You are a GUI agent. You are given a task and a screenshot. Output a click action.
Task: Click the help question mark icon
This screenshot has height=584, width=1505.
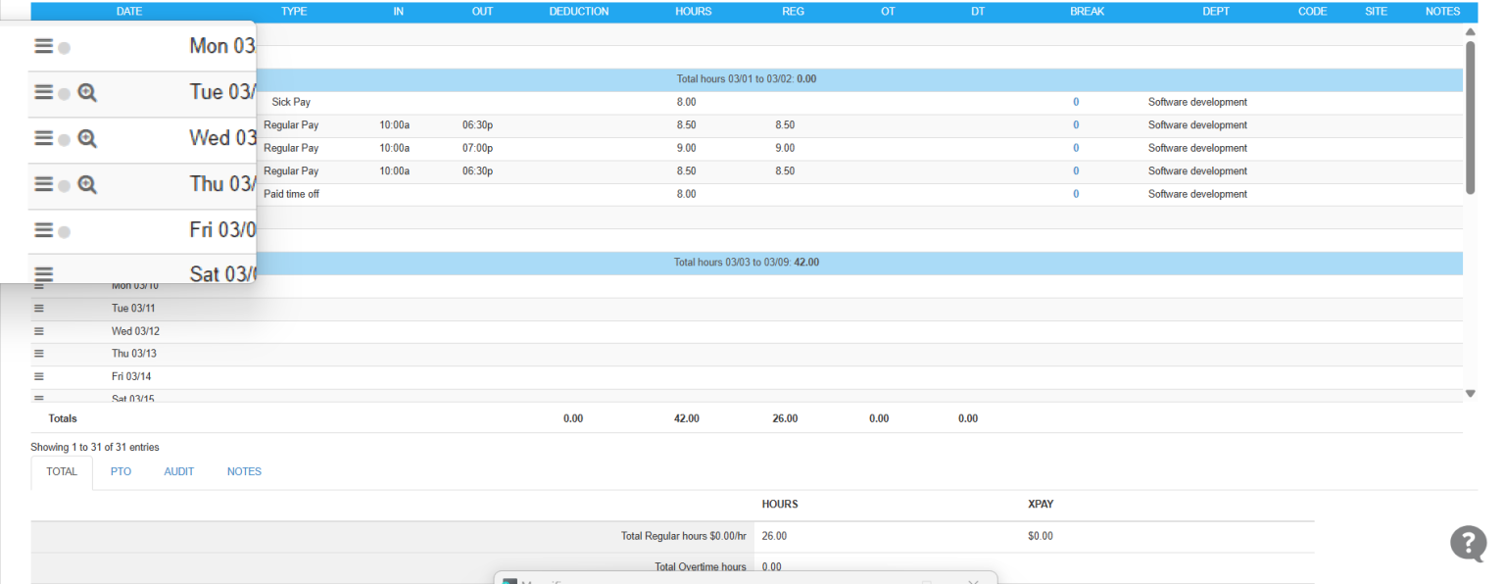[x=1467, y=543]
